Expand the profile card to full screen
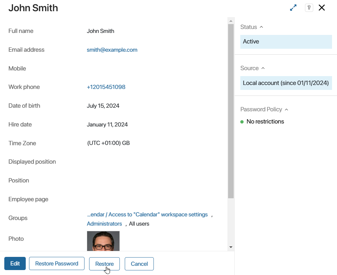The image size is (337, 275). 293,8
